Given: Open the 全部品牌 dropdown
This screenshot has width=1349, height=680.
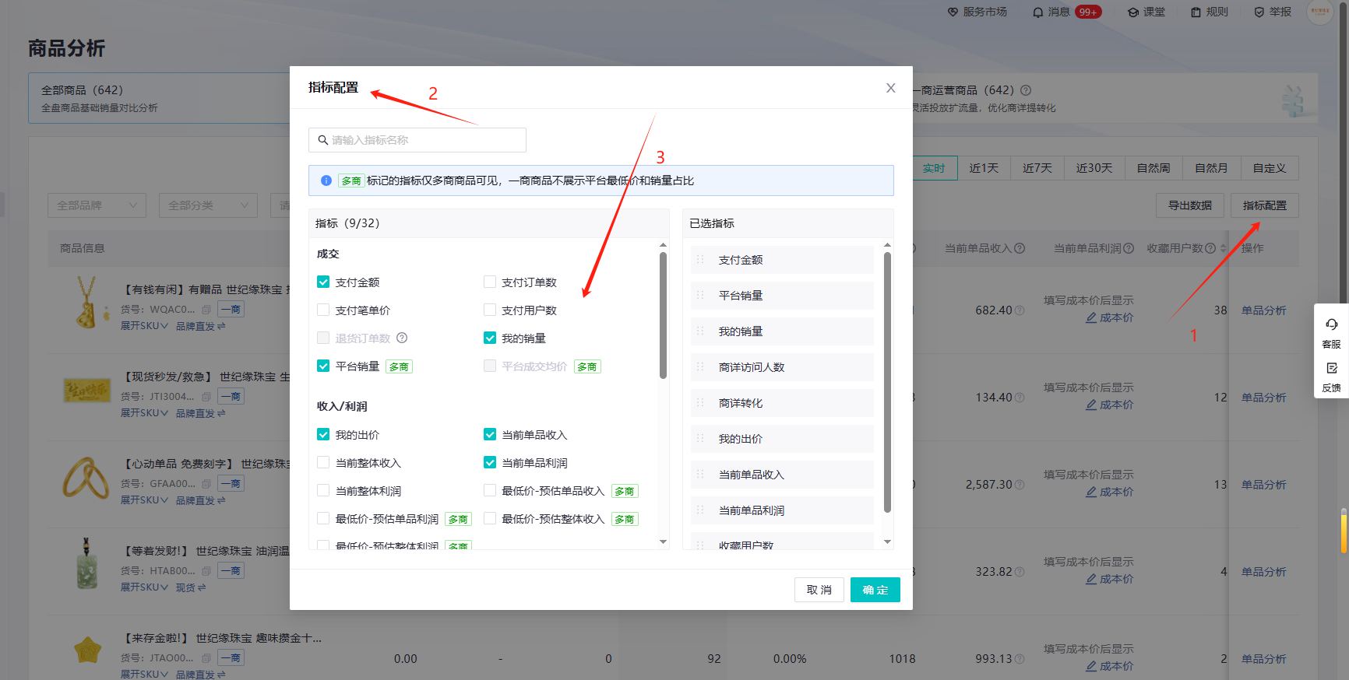Looking at the screenshot, I should coord(97,205).
